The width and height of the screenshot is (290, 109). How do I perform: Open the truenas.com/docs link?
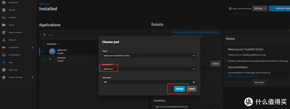243,76
